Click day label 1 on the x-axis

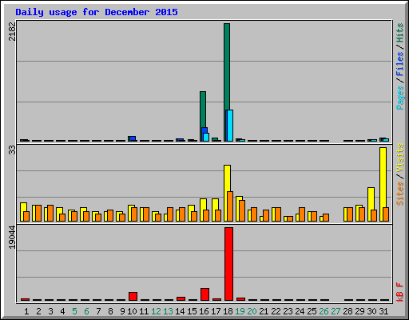26,311
